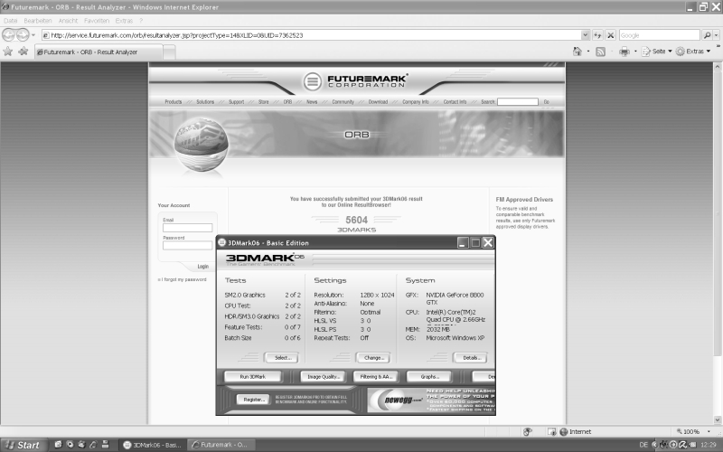Add page to Favorites icon
The height and width of the screenshot is (452, 723).
click(23, 52)
